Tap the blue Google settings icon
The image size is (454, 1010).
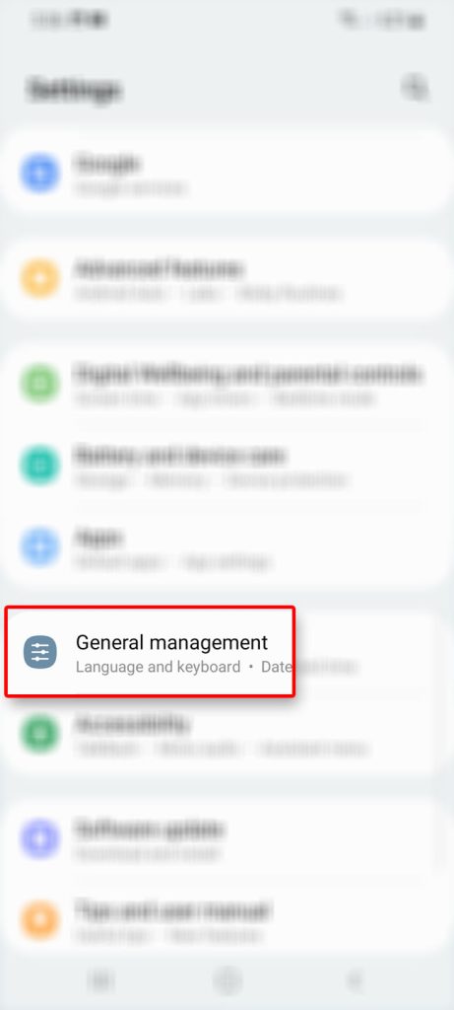tap(39, 174)
